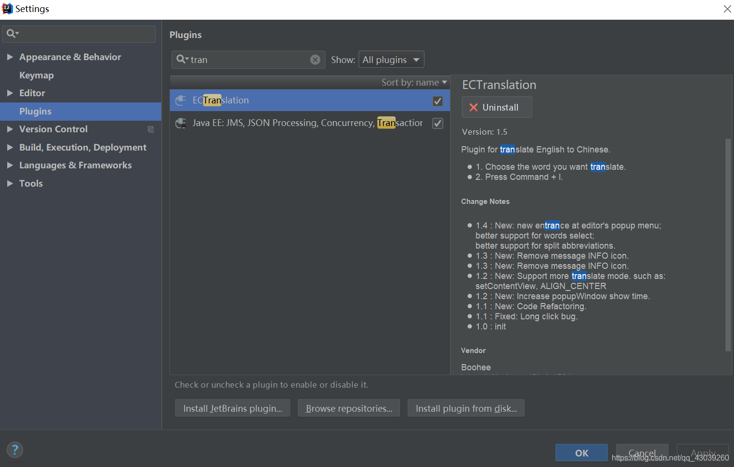Focus the settings search field
This screenshot has width=734, height=467.
click(x=79, y=34)
